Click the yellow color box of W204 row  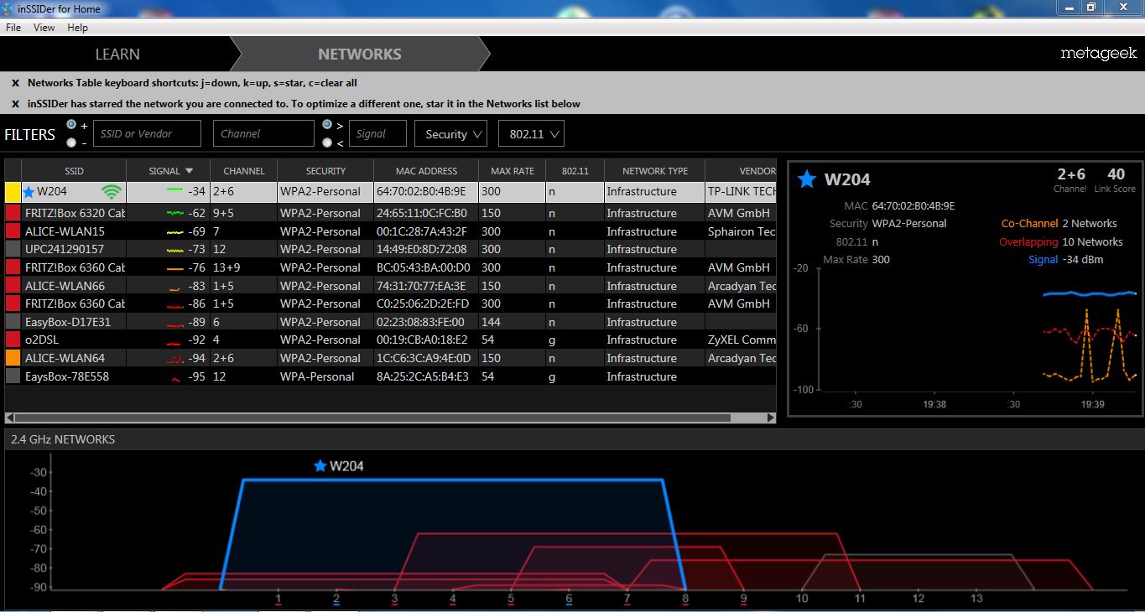tap(13, 192)
